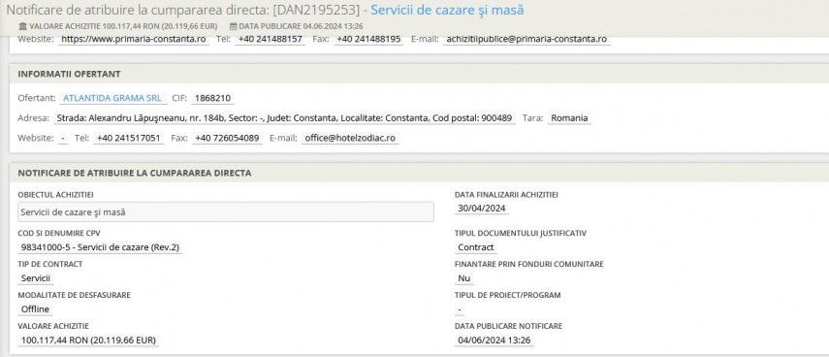Select the notification date 04/06/2024 13:26
This screenshot has width=829, height=357.
tap(494, 341)
